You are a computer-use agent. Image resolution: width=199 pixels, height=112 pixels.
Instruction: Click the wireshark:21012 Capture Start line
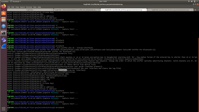point(43,35)
